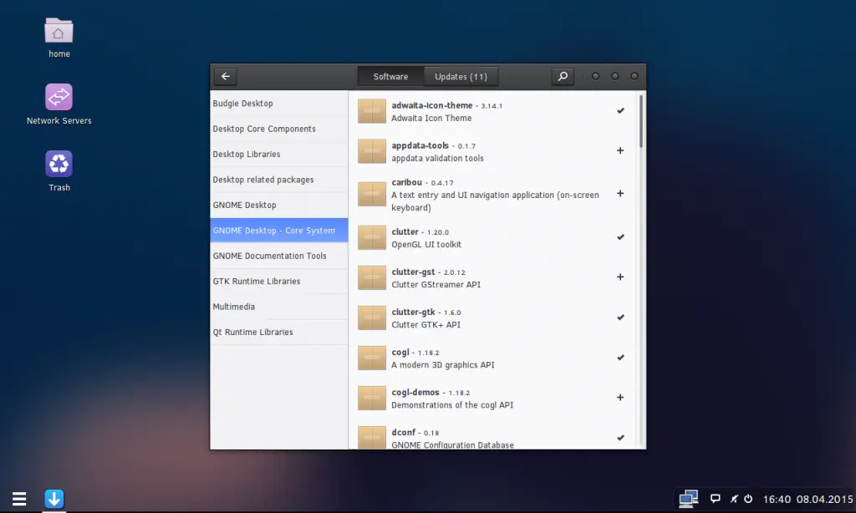The image size is (856, 513).
Task: Open notifications via the speech bubble tray icon
Action: [715, 499]
